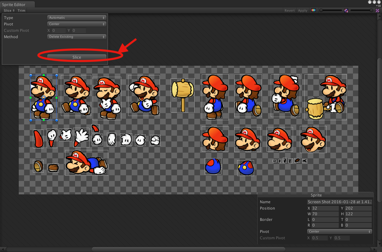Select the currently outlined standing Mario sprite
The width and height of the screenshot is (382, 252).
pyautogui.click(x=44, y=97)
